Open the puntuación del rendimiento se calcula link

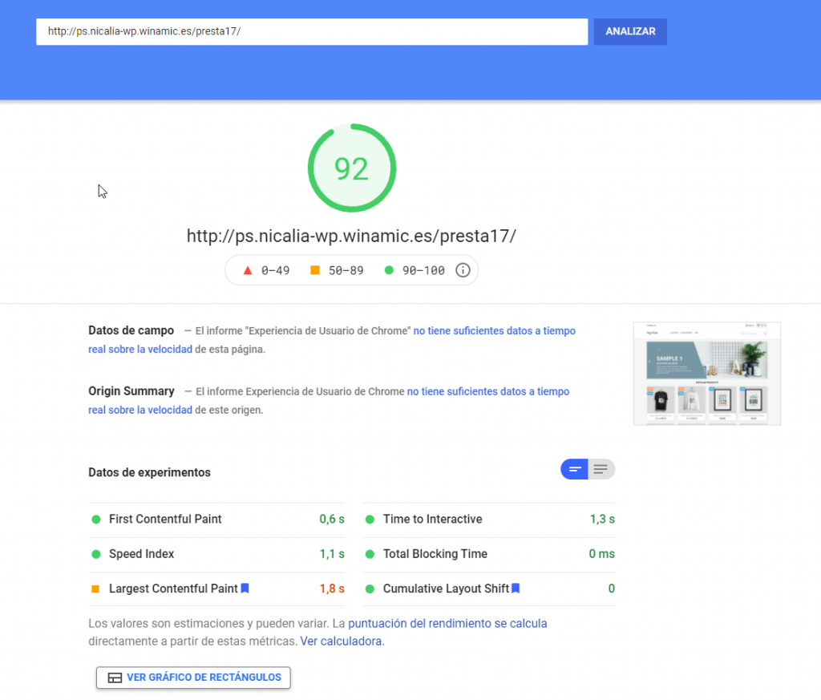(x=447, y=623)
